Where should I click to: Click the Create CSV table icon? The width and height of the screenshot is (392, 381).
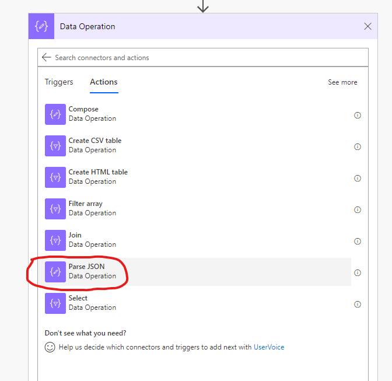pos(55,146)
